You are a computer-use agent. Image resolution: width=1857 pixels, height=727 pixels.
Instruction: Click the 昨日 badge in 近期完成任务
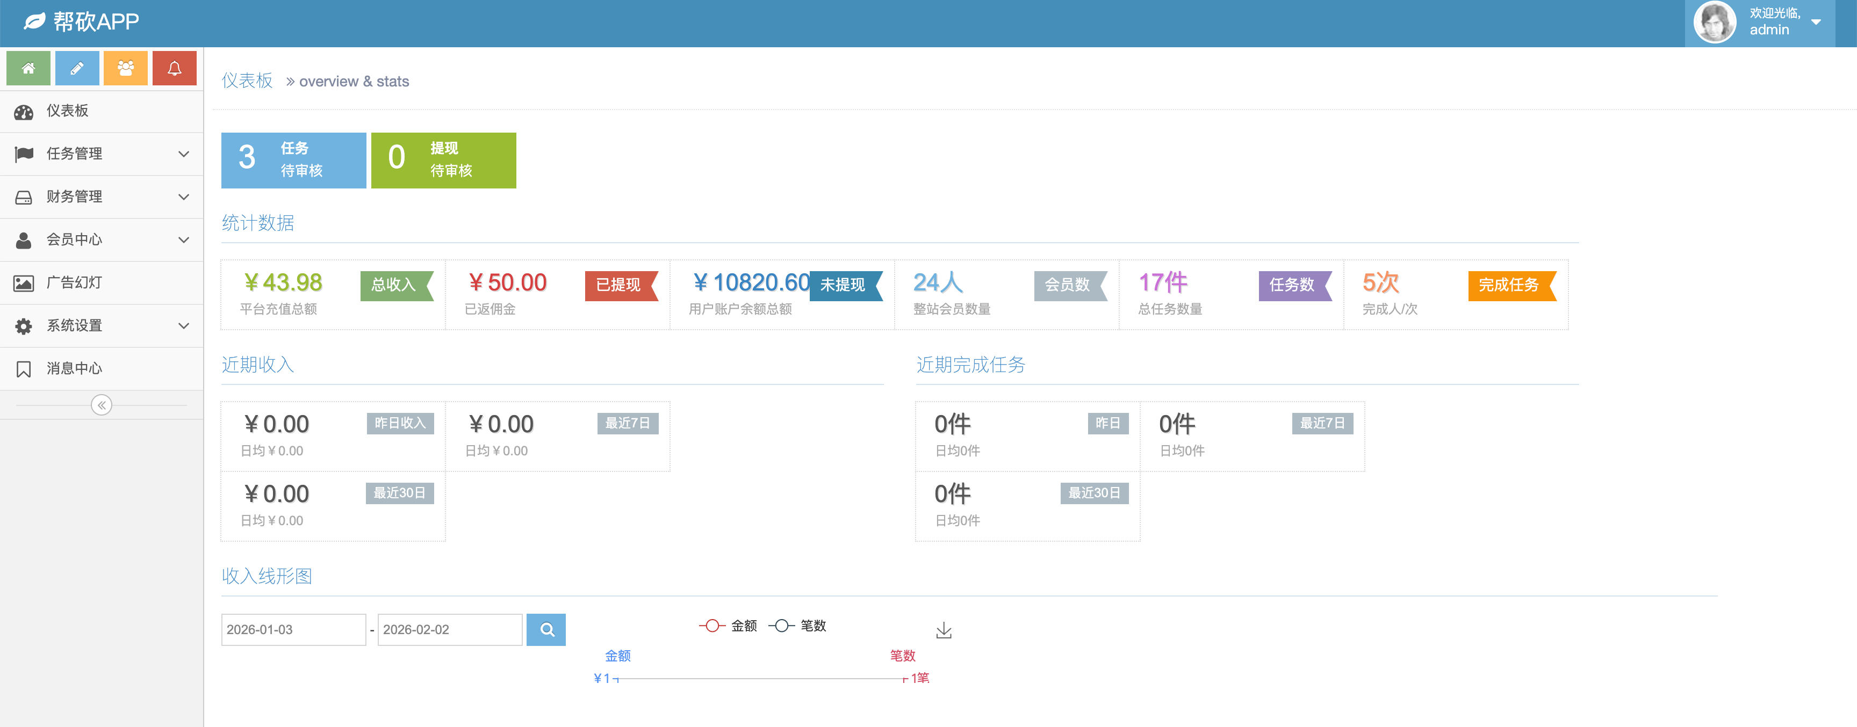tap(1108, 424)
